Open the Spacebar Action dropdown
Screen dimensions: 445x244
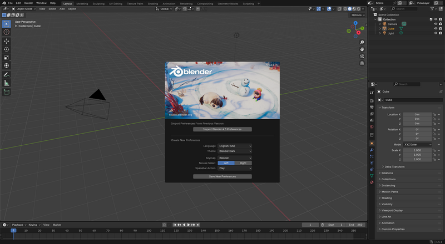pyautogui.click(x=235, y=168)
